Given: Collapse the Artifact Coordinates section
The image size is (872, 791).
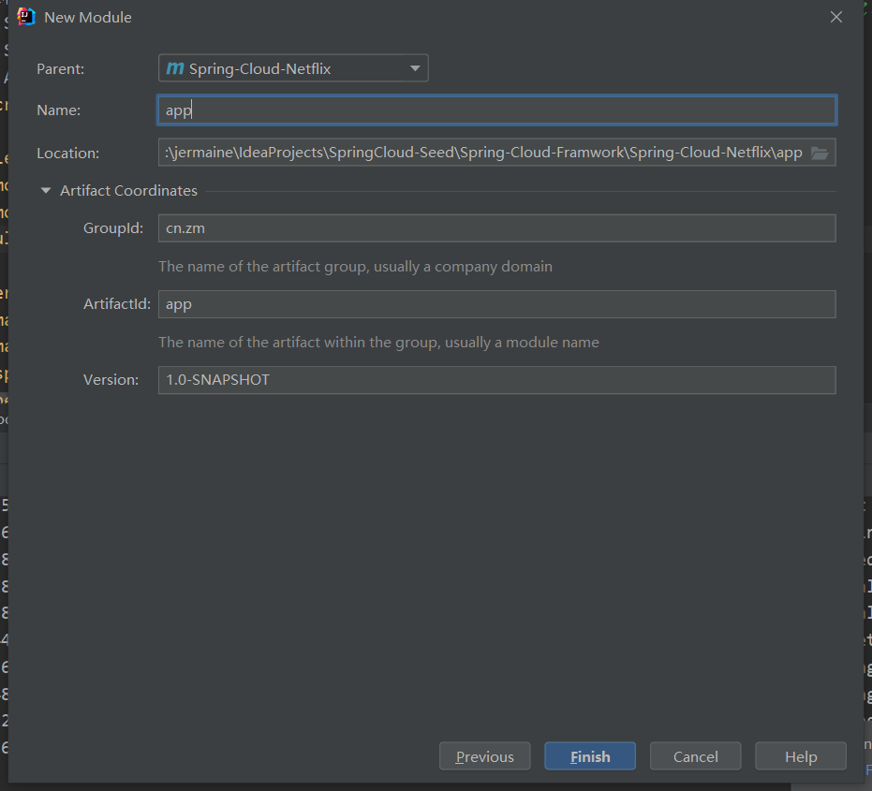Looking at the screenshot, I should click(46, 191).
